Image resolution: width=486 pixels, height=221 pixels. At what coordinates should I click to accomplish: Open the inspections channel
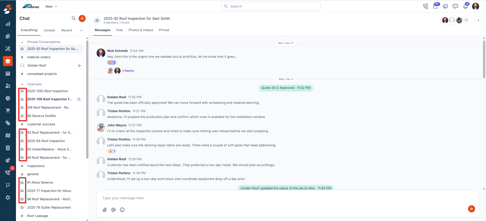[x=51, y=166]
